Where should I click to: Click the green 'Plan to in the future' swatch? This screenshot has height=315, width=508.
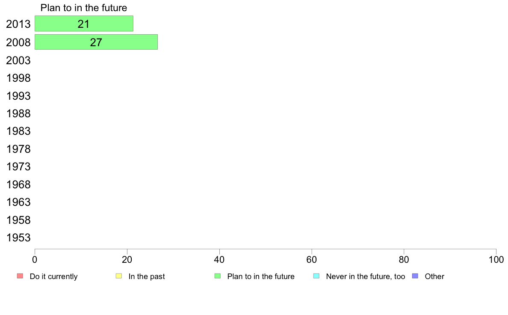click(x=218, y=276)
